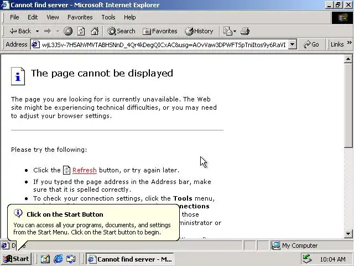The width and height of the screenshot is (354, 266).
Task: Show the History pane
Action: tap(199, 31)
